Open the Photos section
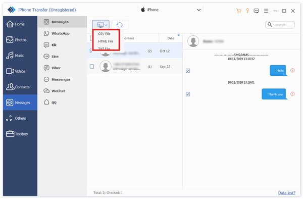This screenshot has height=199, width=303. [x=20, y=40]
